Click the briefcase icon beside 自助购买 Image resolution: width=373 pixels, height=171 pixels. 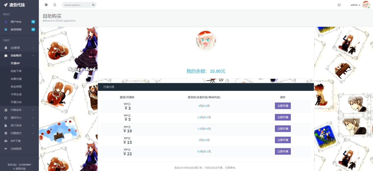6,56
